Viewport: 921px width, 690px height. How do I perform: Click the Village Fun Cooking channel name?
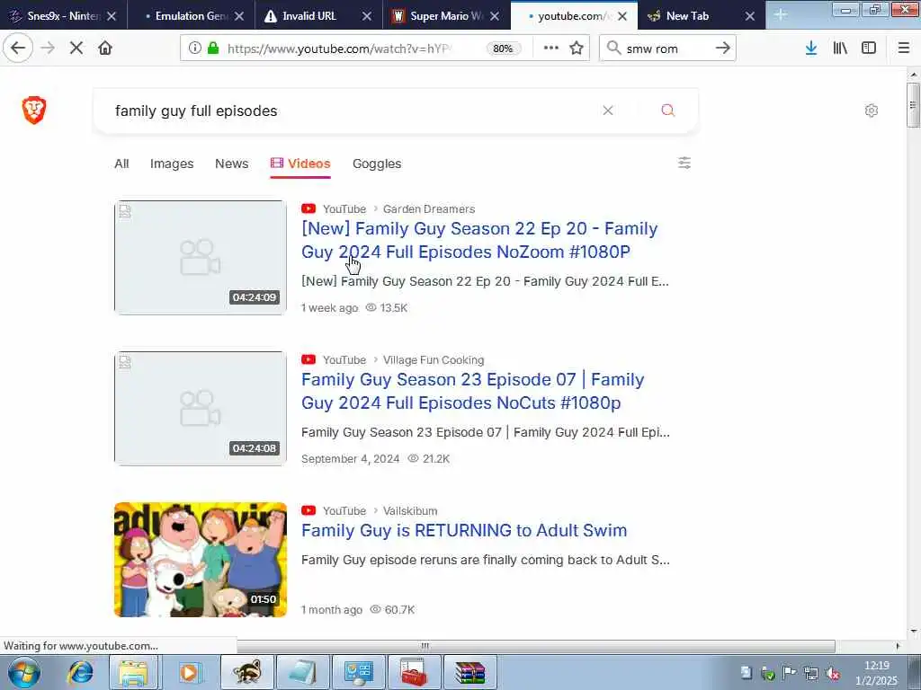pyautogui.click(x=434, y=359)
